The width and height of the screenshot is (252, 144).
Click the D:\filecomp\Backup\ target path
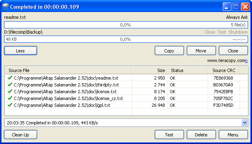coord(23,32)
